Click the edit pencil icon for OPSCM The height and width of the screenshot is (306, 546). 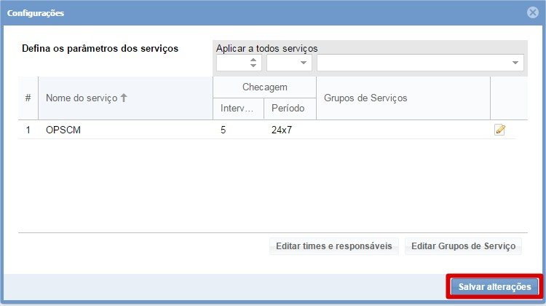coord(499,130)
